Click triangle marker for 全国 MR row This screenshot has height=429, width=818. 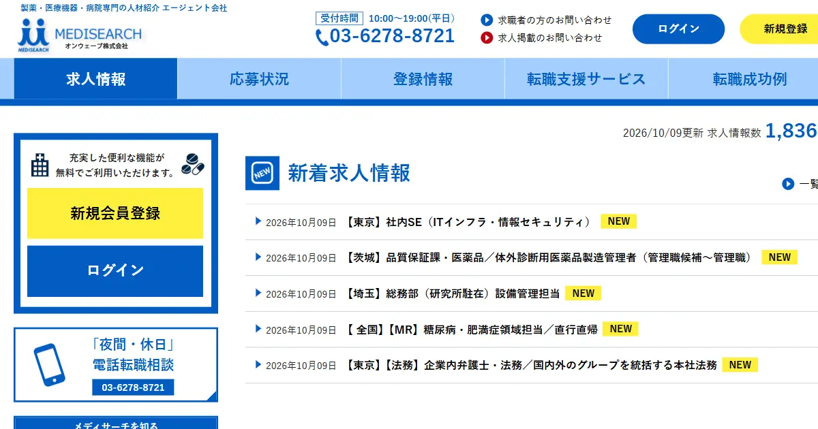[258, 328]
